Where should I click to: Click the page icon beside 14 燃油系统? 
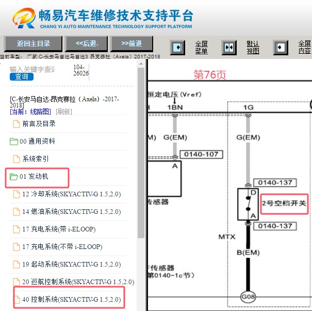point(17,211)
